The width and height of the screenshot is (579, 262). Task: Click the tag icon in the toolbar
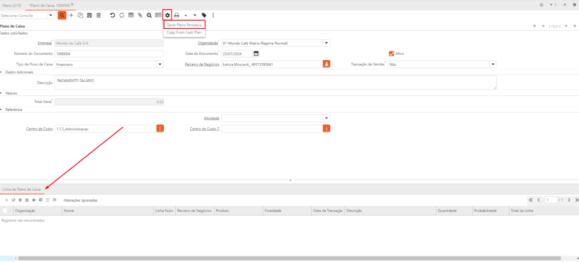pos(204,15)
